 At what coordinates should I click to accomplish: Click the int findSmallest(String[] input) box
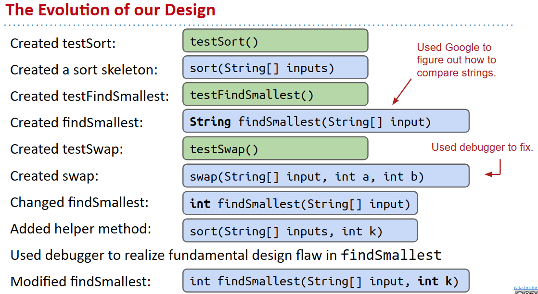(300, 203)
